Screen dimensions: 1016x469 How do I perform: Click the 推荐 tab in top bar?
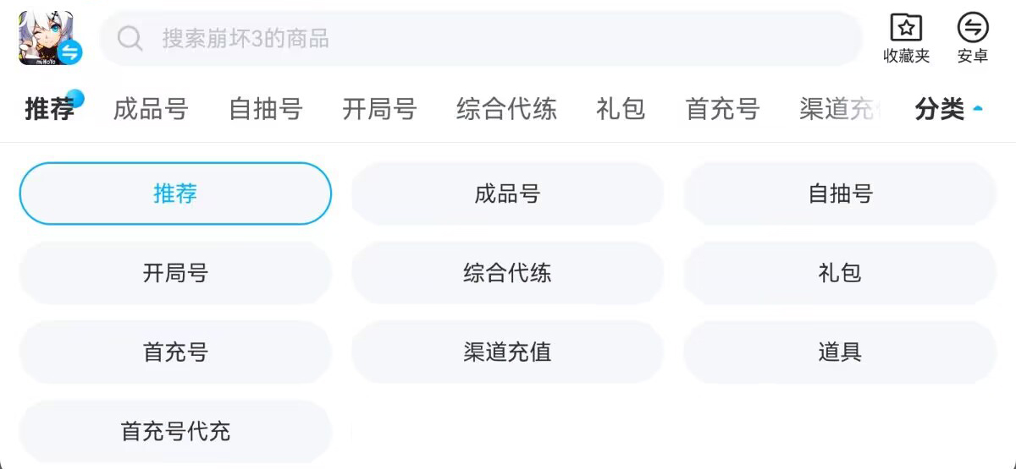[50, 109]
